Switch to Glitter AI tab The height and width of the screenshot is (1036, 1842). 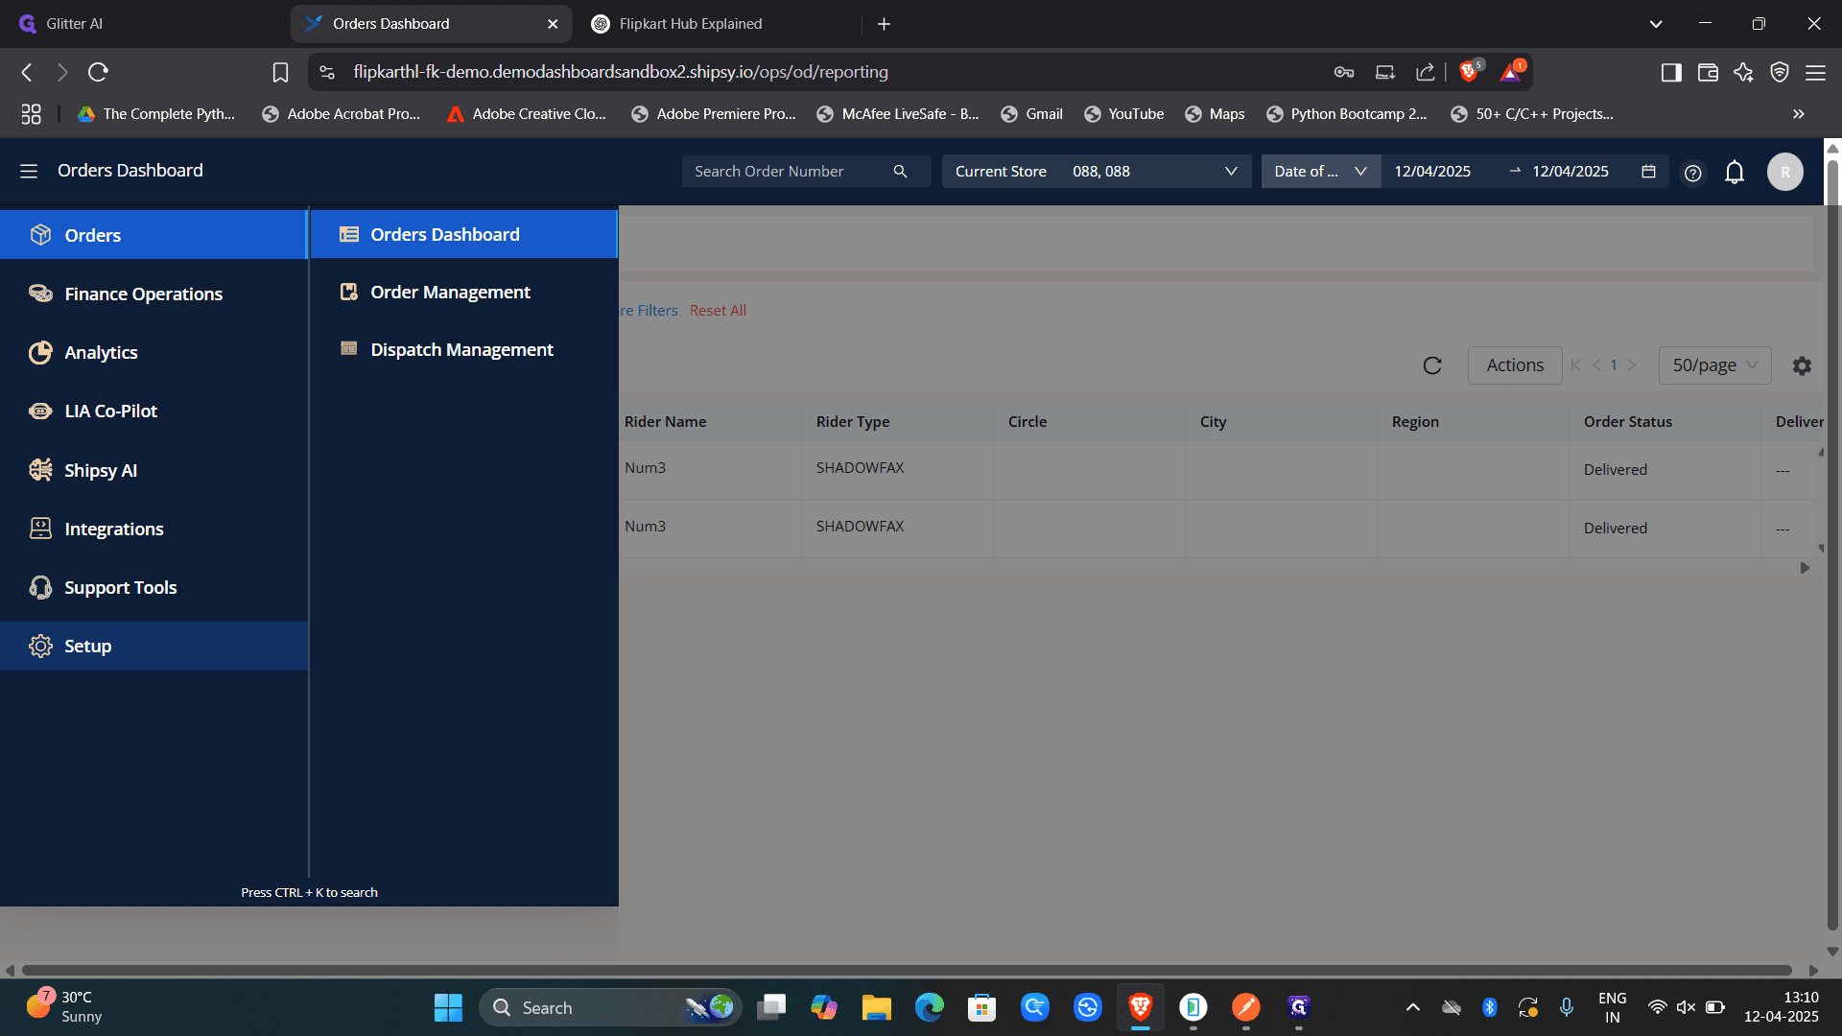coord(144,24)
